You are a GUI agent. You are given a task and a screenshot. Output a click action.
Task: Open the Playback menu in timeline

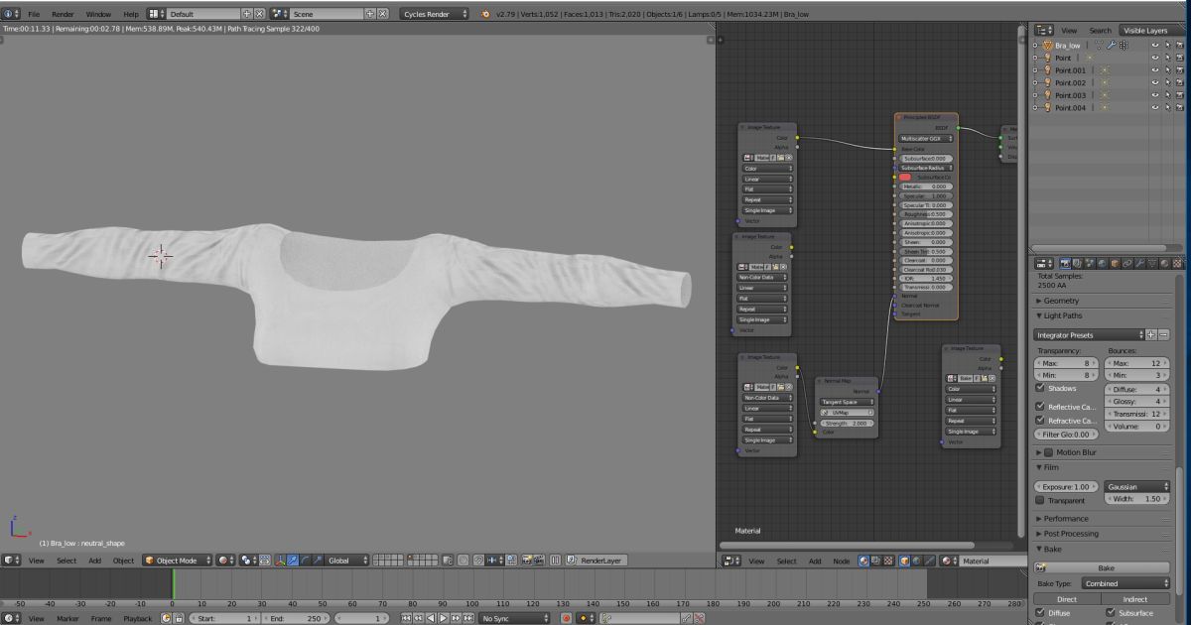(x=138, y=618)
